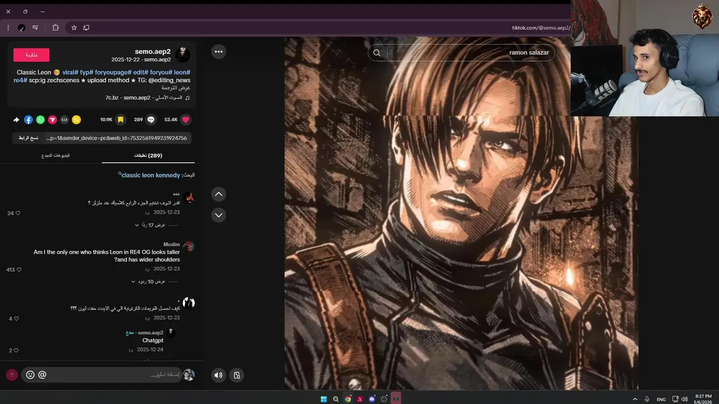
Task: Open browser three-dot menu
Action: point(8,27)
